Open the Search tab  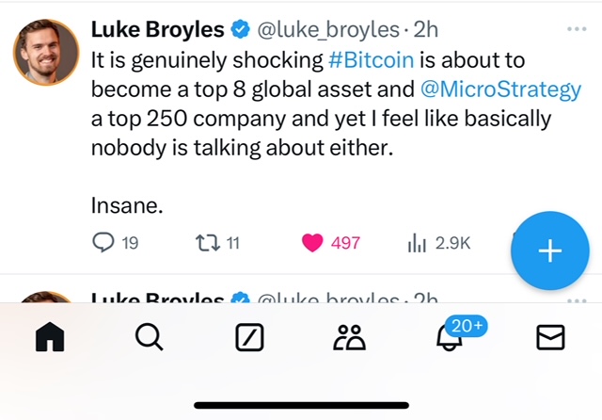tap(150, 336)
